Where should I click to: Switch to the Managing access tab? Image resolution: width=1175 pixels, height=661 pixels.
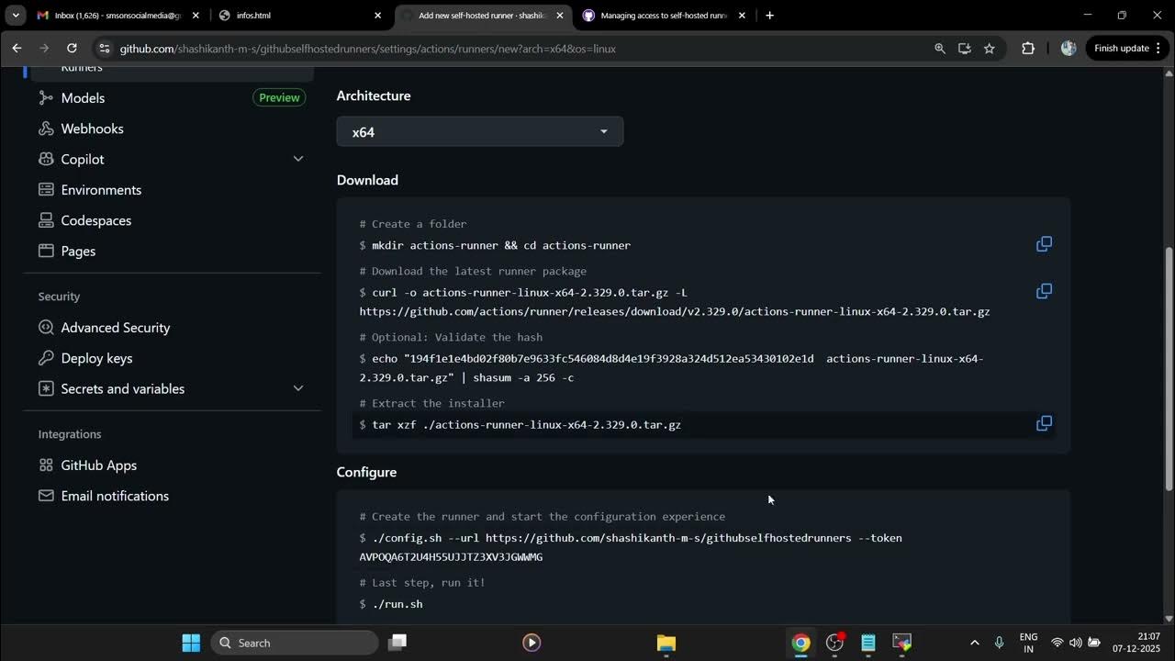click(x=661, y=16)
